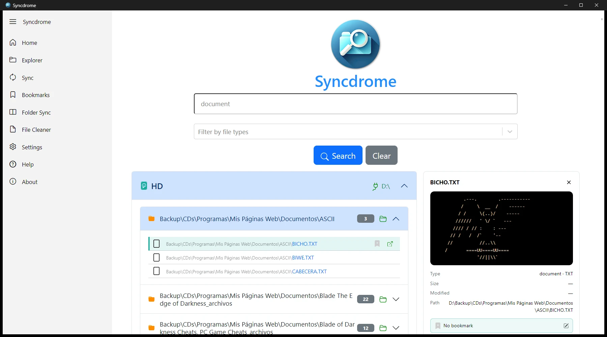The image size is (607, 337).
Task: Click the BICHO.TXT preview panel title
Action: 445,182
